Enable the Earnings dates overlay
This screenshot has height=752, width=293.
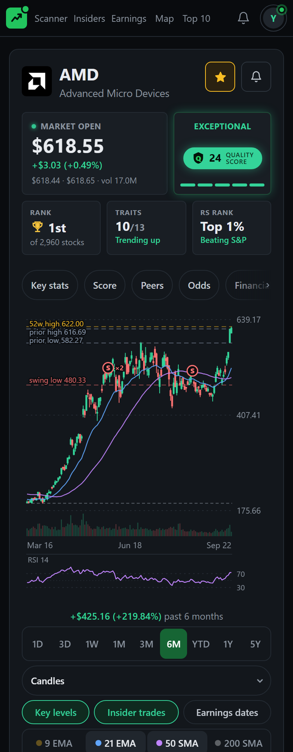tap(227, 713)
